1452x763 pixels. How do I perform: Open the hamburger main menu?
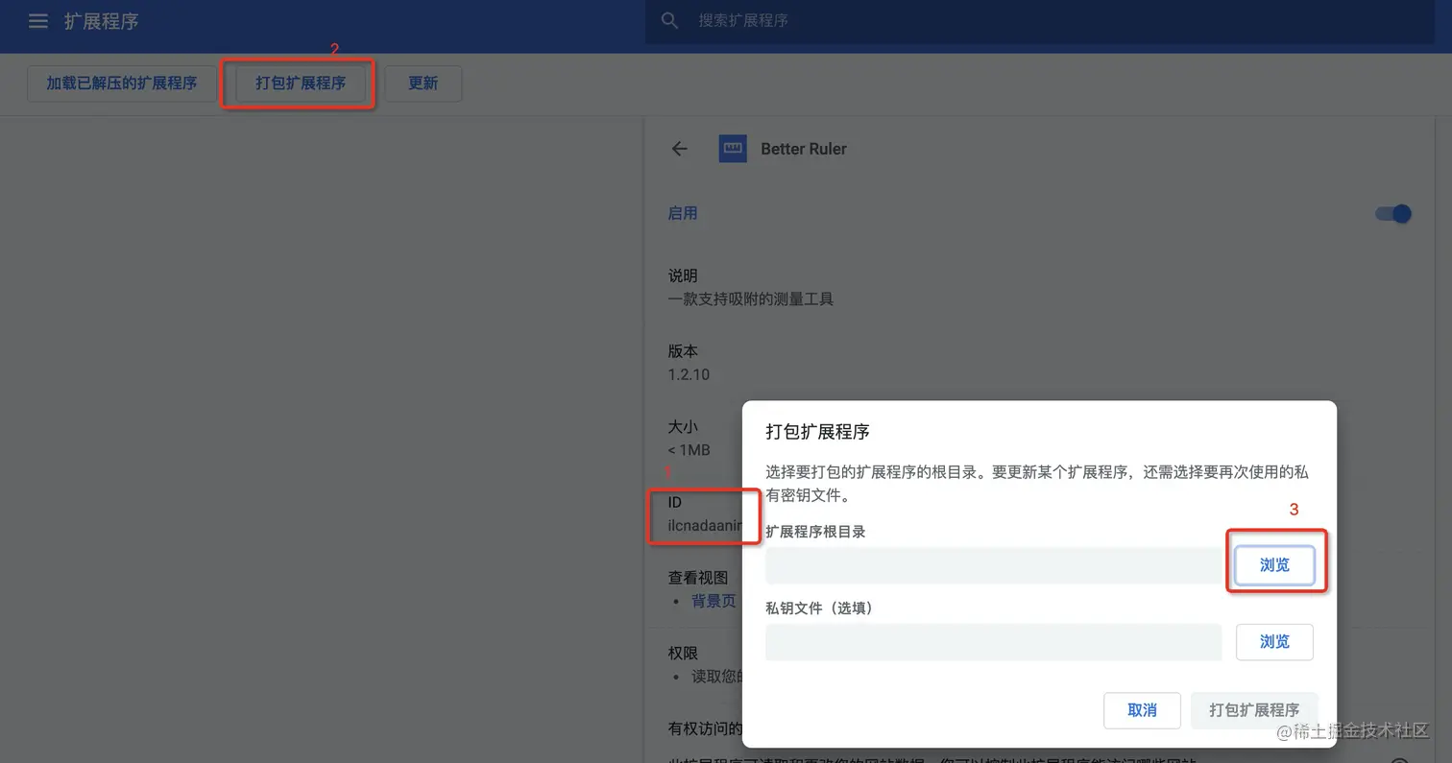(38, 21)
